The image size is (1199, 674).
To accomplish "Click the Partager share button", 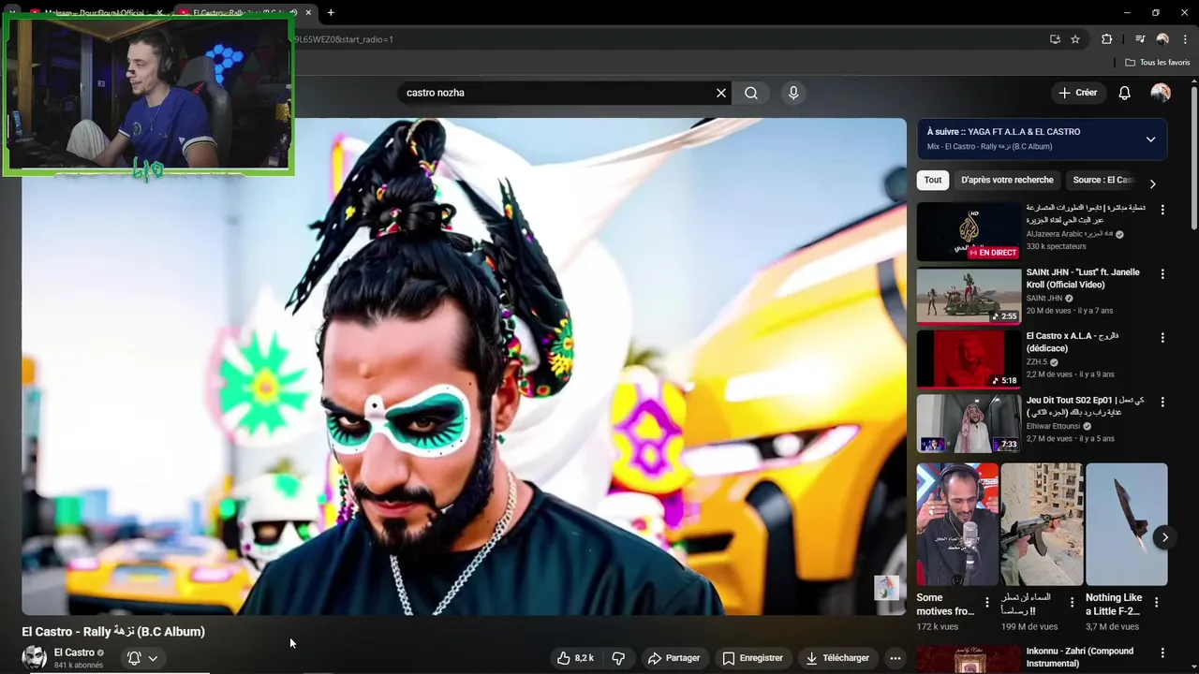I will pos(674,658).
